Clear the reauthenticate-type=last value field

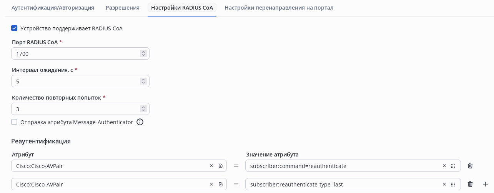[444, 184]
